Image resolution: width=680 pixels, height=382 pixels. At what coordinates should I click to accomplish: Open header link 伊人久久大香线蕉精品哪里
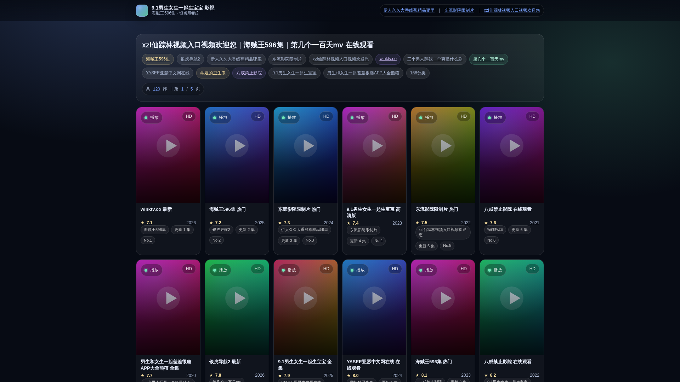tap(409, 11)
